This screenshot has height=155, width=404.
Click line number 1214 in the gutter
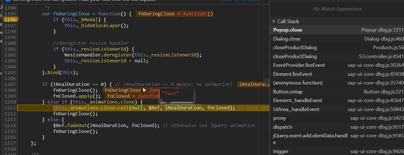[x=10, y=125]
